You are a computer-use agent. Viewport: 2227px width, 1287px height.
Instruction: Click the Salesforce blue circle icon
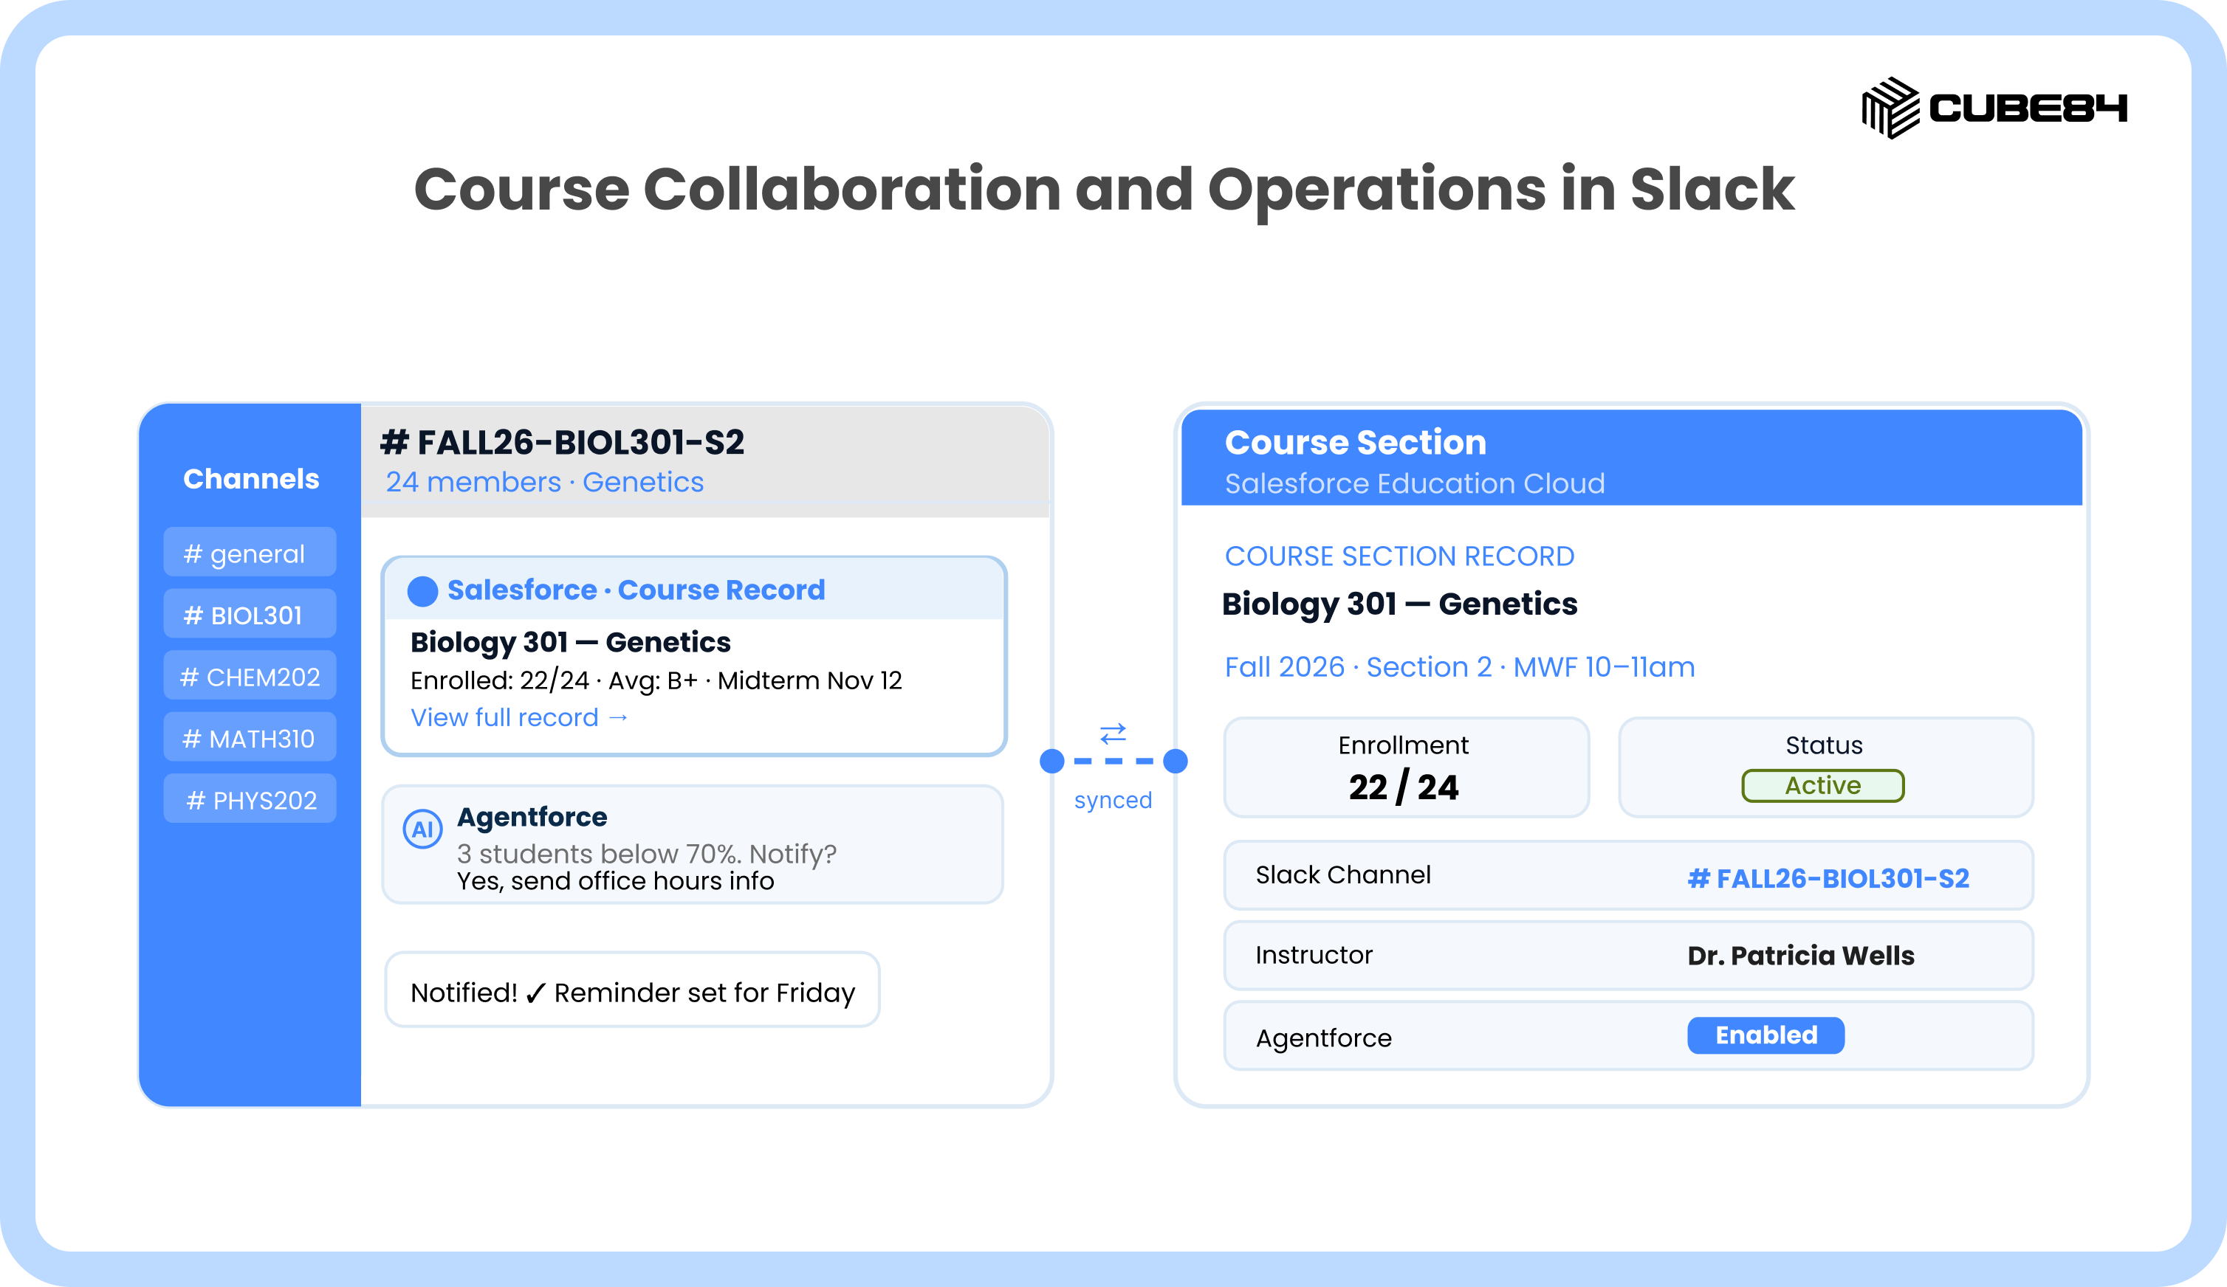[x=422, y=591]
